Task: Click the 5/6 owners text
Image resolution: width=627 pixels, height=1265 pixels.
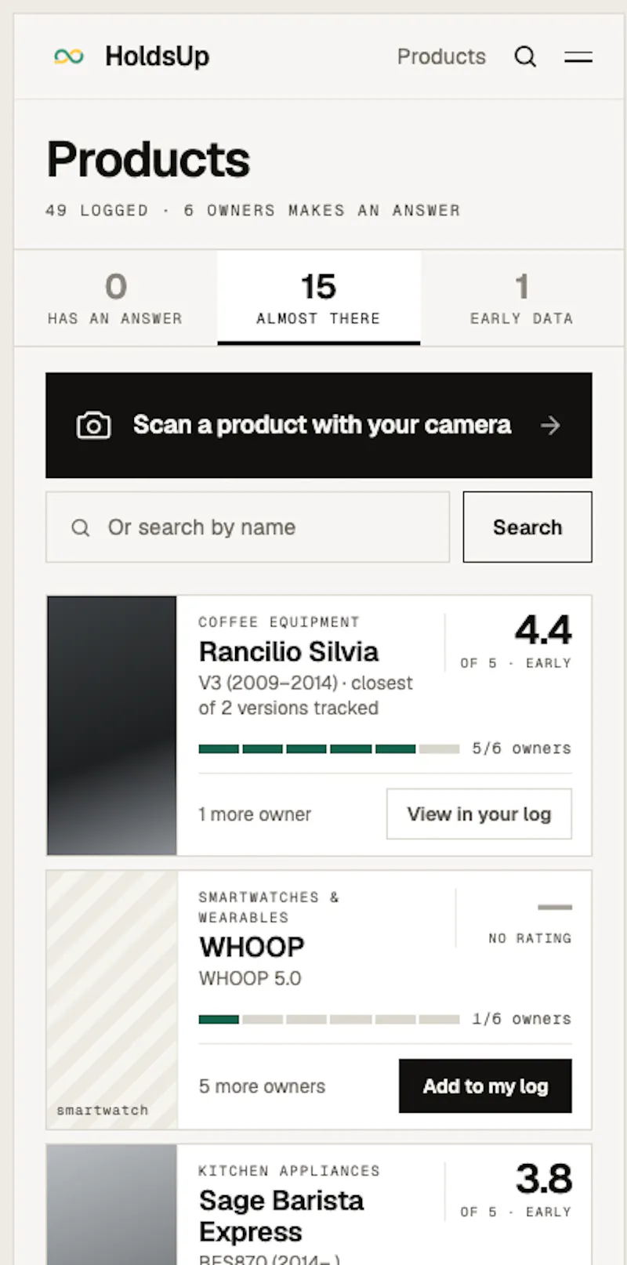Action: [x=521, y=748]
